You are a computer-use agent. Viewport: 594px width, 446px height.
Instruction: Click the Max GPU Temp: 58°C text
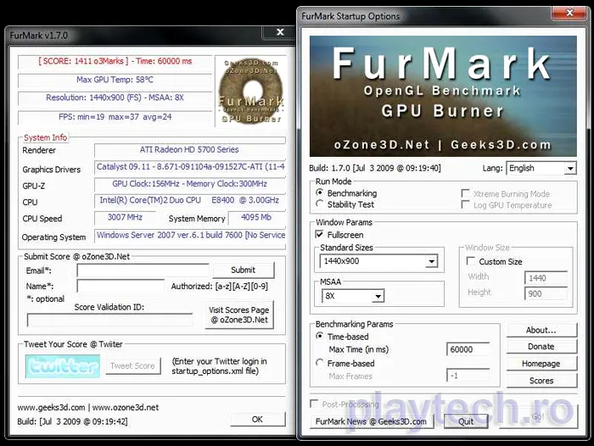pos(115,80)
